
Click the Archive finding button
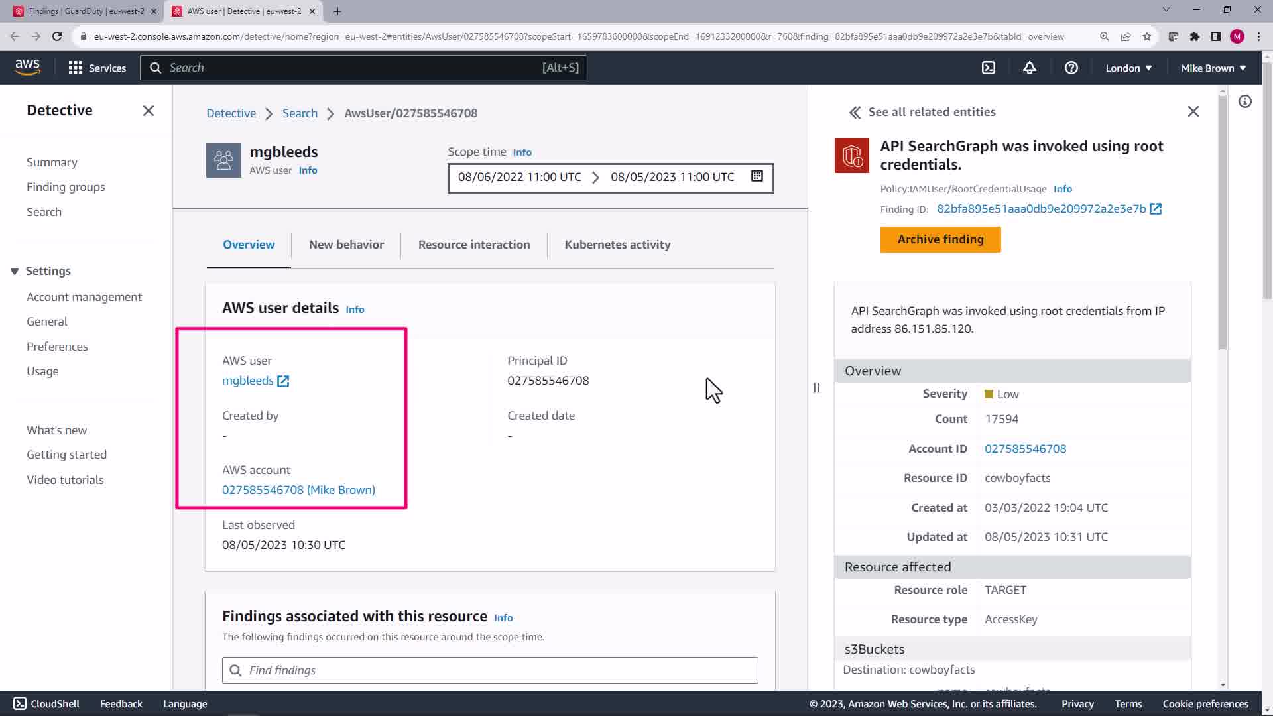(x=940, y=239)
